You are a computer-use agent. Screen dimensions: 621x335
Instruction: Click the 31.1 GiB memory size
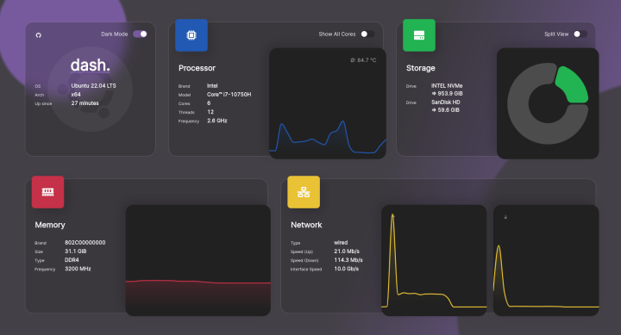[76, 251]
